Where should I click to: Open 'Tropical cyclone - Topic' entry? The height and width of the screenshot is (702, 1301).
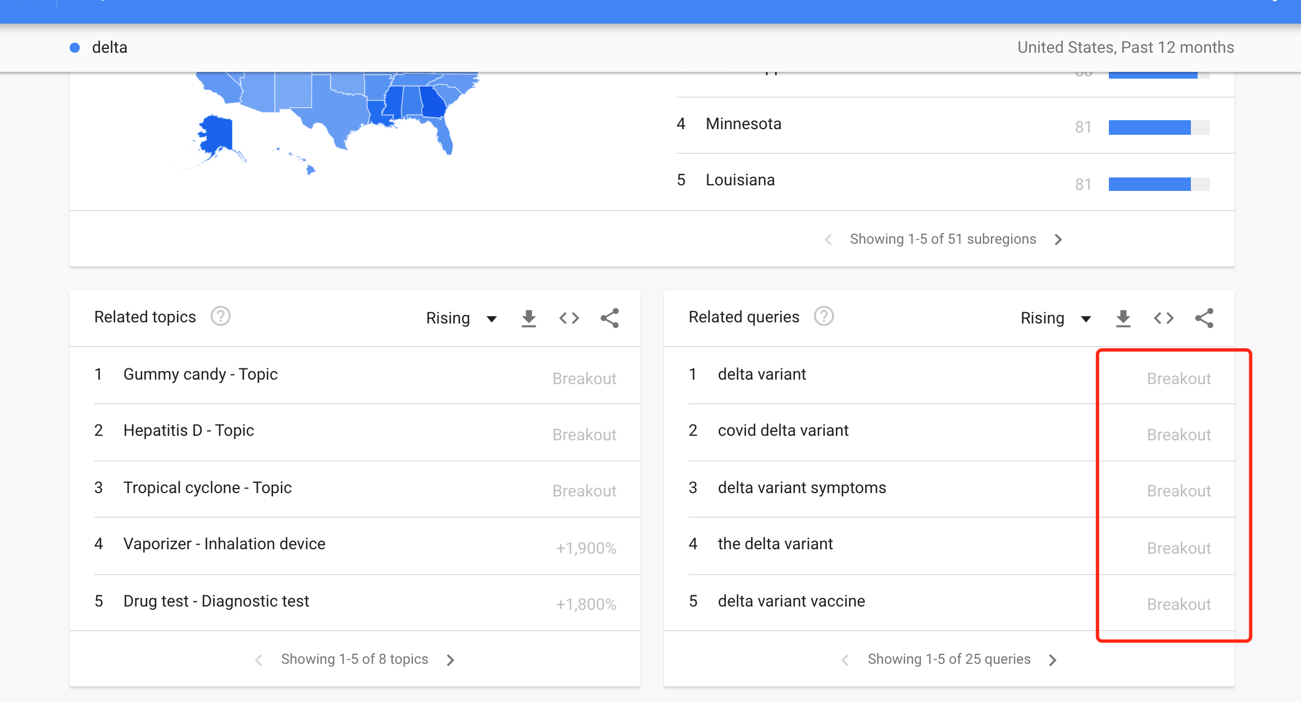[207, 488]
